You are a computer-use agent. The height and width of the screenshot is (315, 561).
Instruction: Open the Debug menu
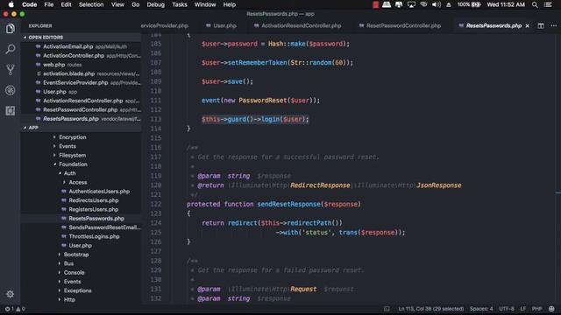point(156,4)
